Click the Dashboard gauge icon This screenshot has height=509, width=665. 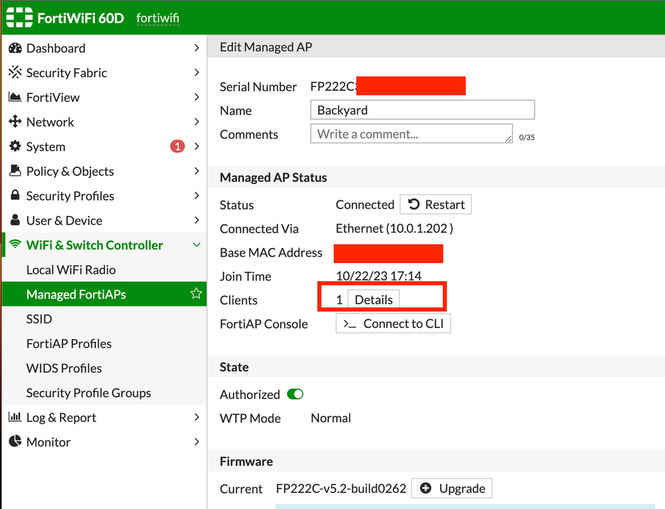pos(15,48)
